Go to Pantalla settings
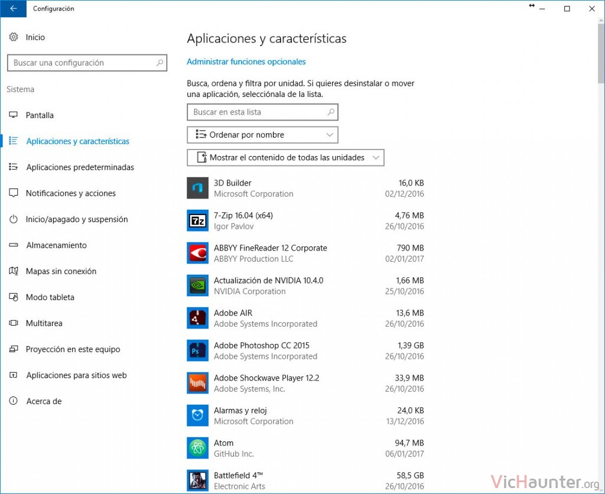 tap(40, 115)
